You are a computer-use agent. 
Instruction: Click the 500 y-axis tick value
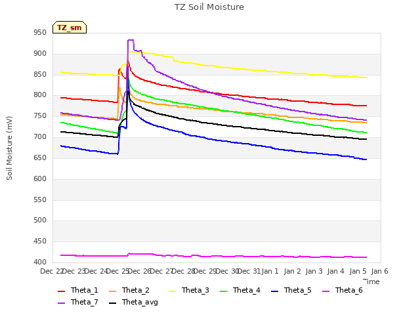[40, 220]
